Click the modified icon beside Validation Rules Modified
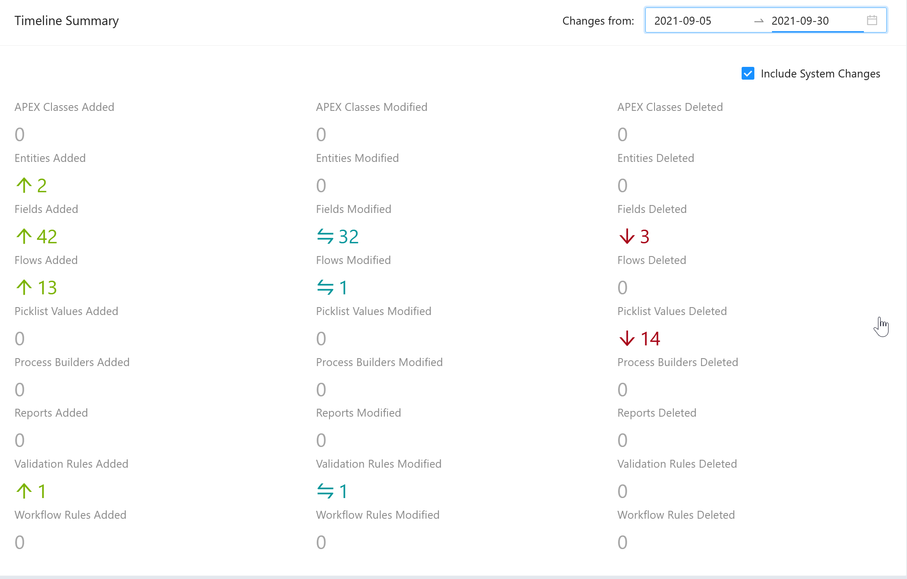907x579 pixels. pos(325,491)
